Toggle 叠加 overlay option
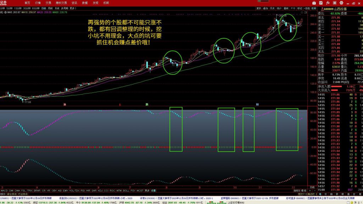This screenshot has width=363, height=204. point(266,8)
